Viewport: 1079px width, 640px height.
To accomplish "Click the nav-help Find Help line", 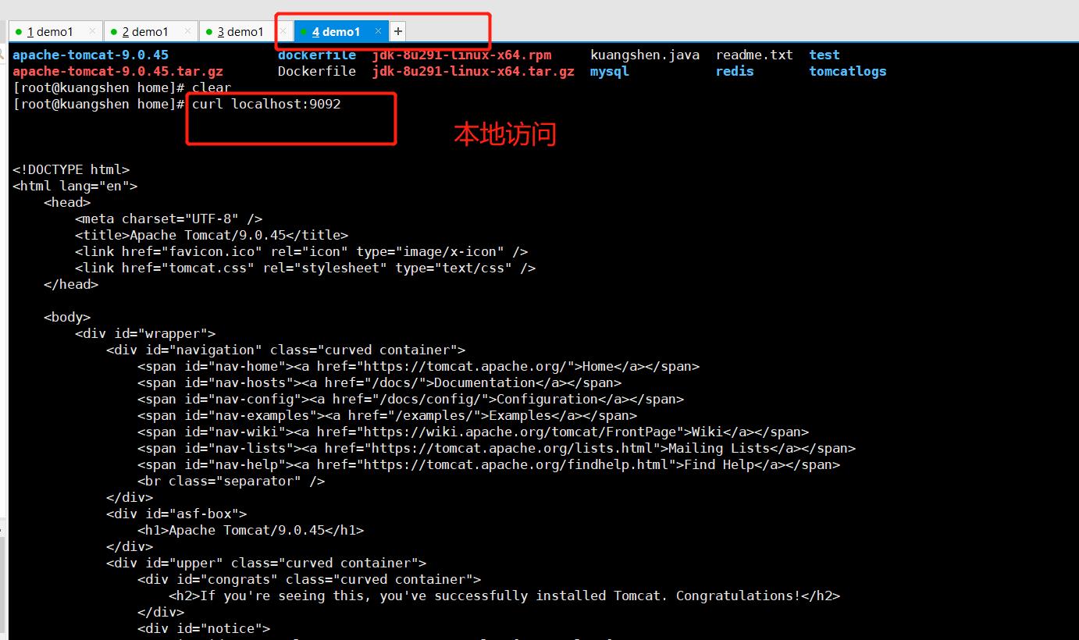I will point(489,464).
